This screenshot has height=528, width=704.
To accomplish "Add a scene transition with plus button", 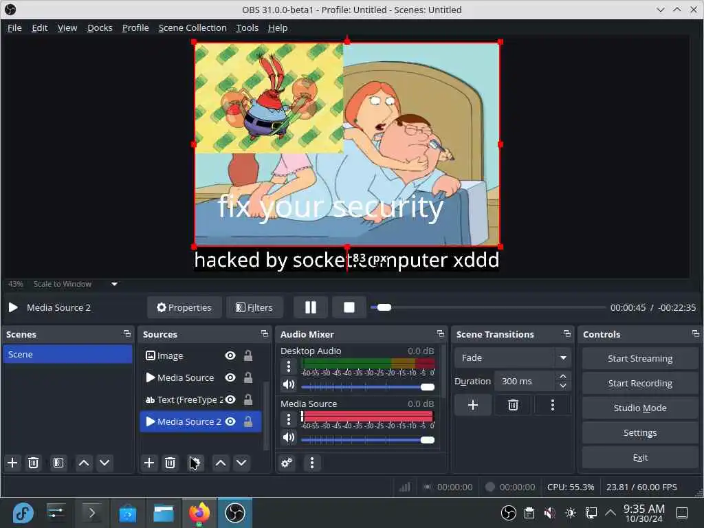I will click(473, 405).
